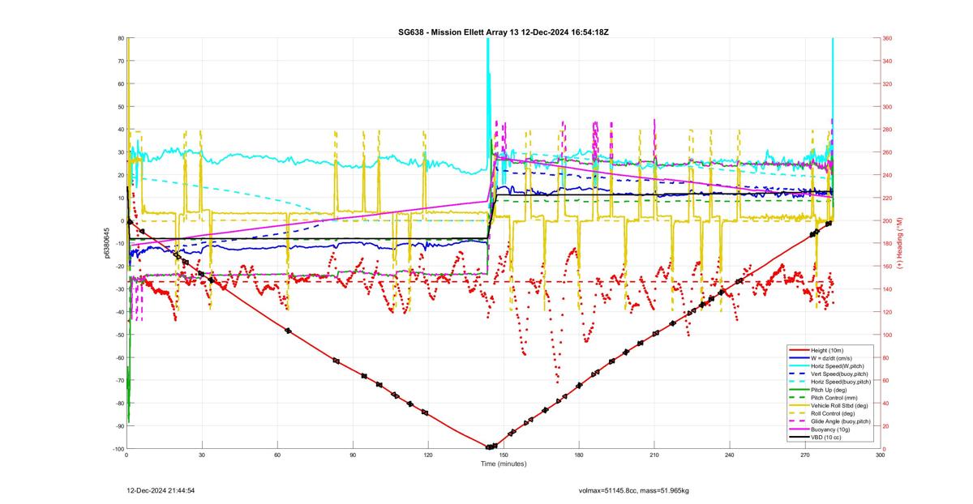The width and height of the screenshot is (973, 504).
Task: Click the "Time (minutes)" x-axis label
Action: point(504,463)
